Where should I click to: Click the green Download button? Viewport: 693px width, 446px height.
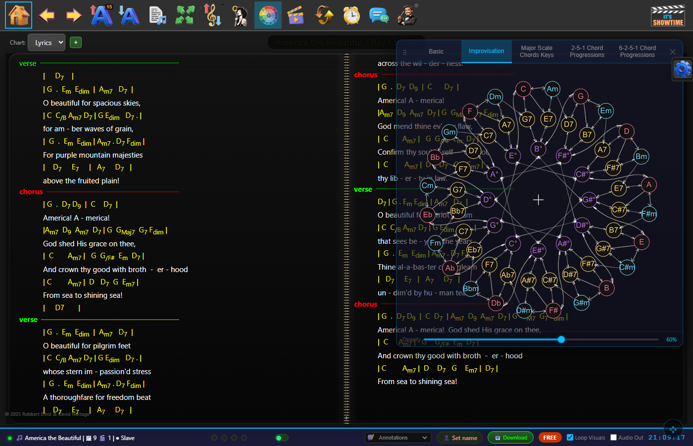tap(511, 438)
